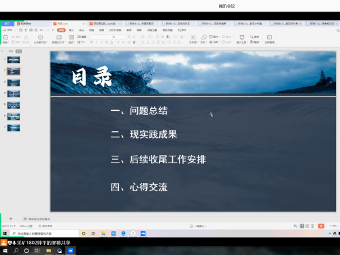Open the font name dropdown

tap(101, 37)
